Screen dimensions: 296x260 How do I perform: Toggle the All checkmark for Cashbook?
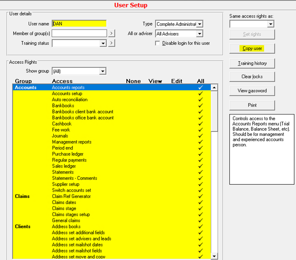[200, 124]
